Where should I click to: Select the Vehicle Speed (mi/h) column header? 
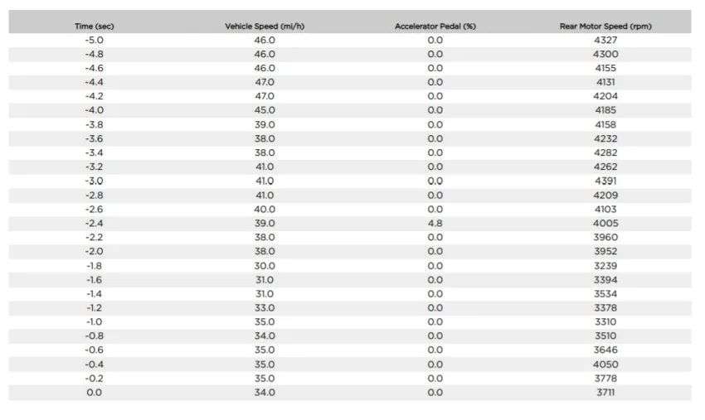[265, 27]
